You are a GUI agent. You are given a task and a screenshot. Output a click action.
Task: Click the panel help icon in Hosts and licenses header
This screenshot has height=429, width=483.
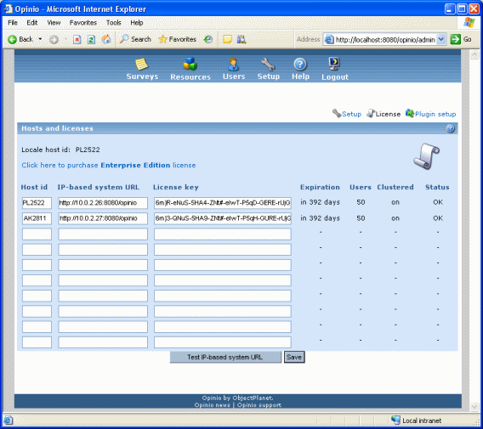click(x=450, y=128)
